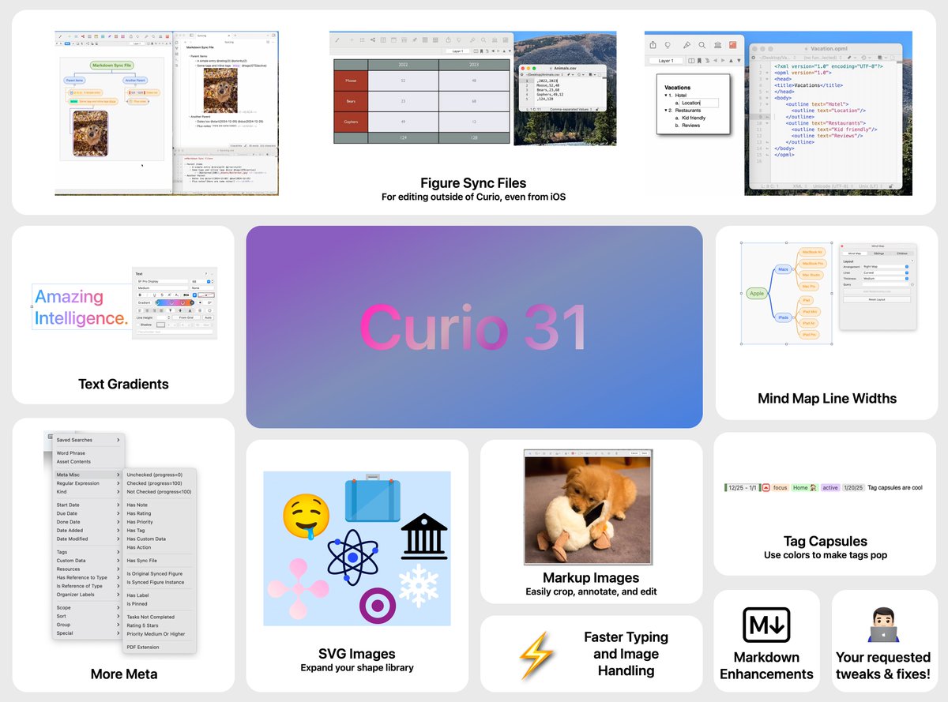Screen dimensions: 948x702
Task: Open the SF Pro Display font dropdown
Action: pyautogui.click(x=162, y=281)
